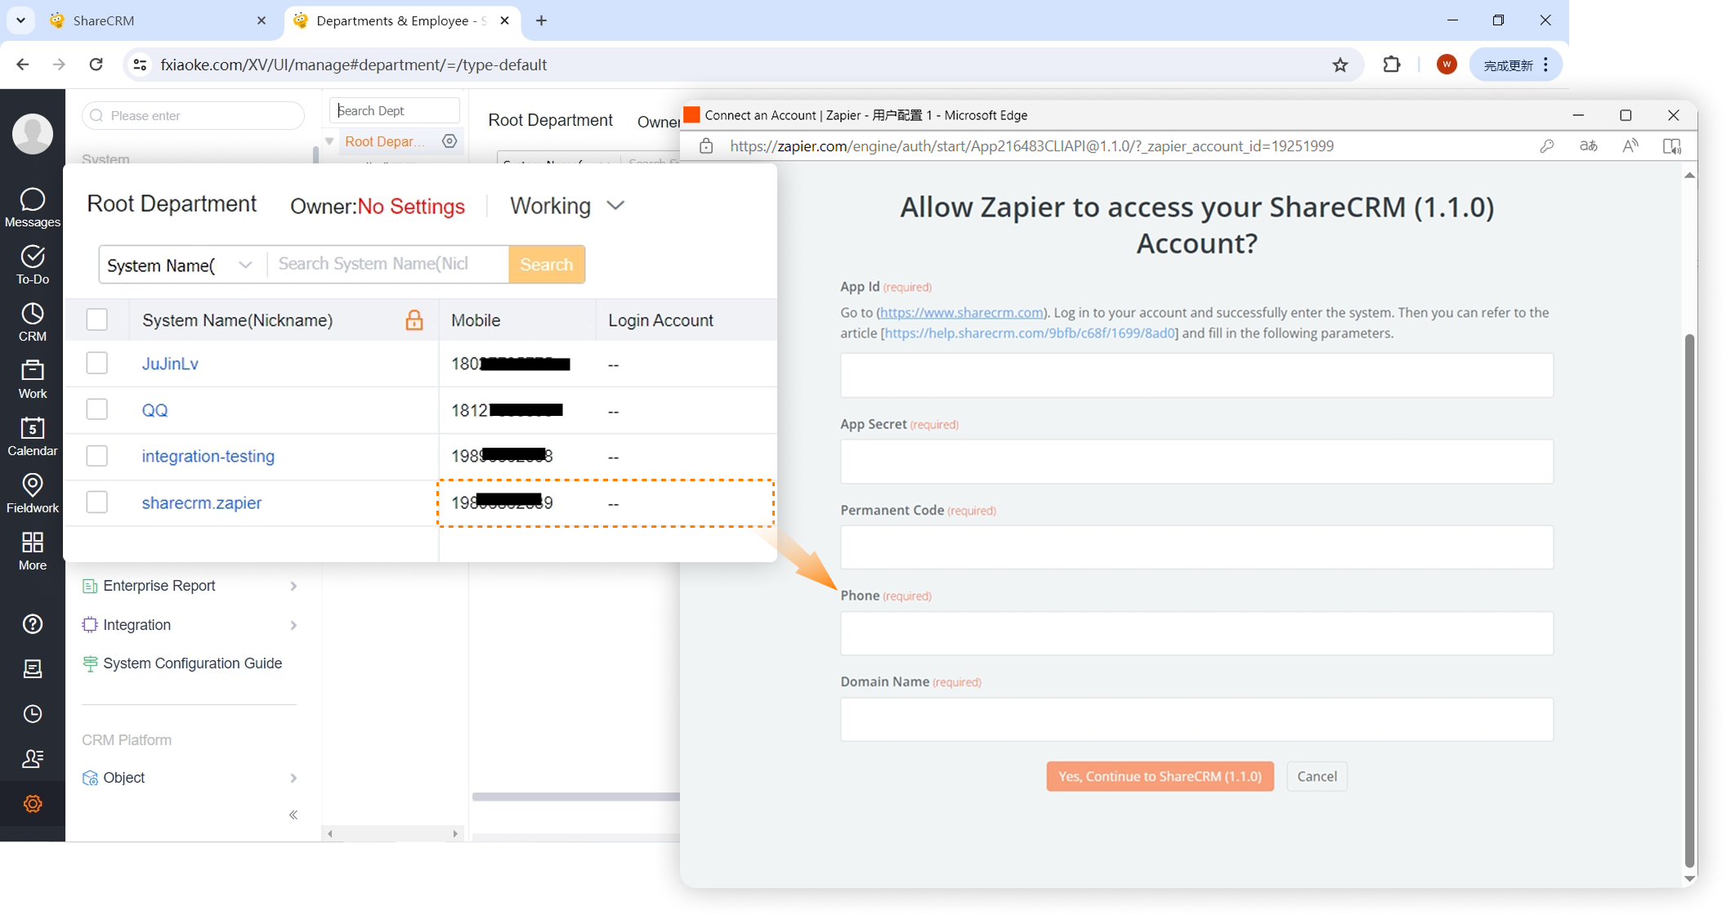Open the Chrome extensions puzzle icon
The width and height of the screenshot is (1731, 920).
1392,65
